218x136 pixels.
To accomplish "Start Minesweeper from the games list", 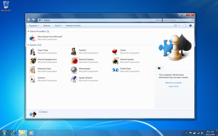I will tap(74, 70).
